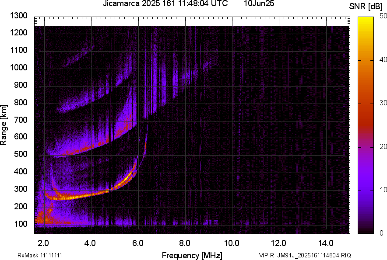The image size is (387, 260).
Task: Click the range tick label '1300'
Action: click(x=18, y=16)
